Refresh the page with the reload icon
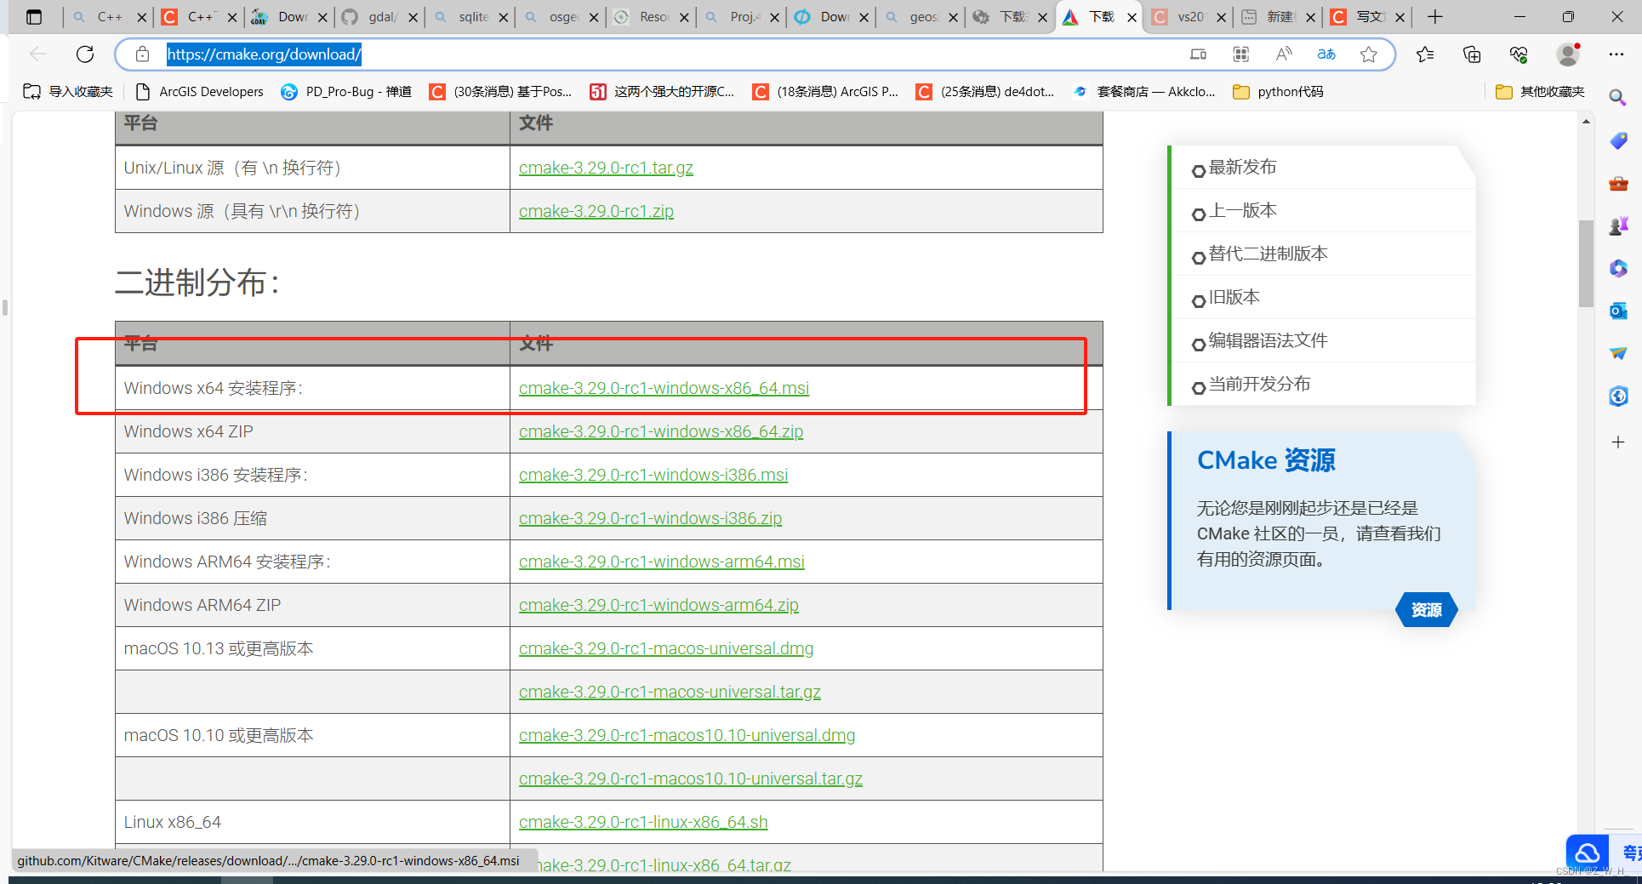Viewport: 1642px width, 884px height. pos(85,54)
